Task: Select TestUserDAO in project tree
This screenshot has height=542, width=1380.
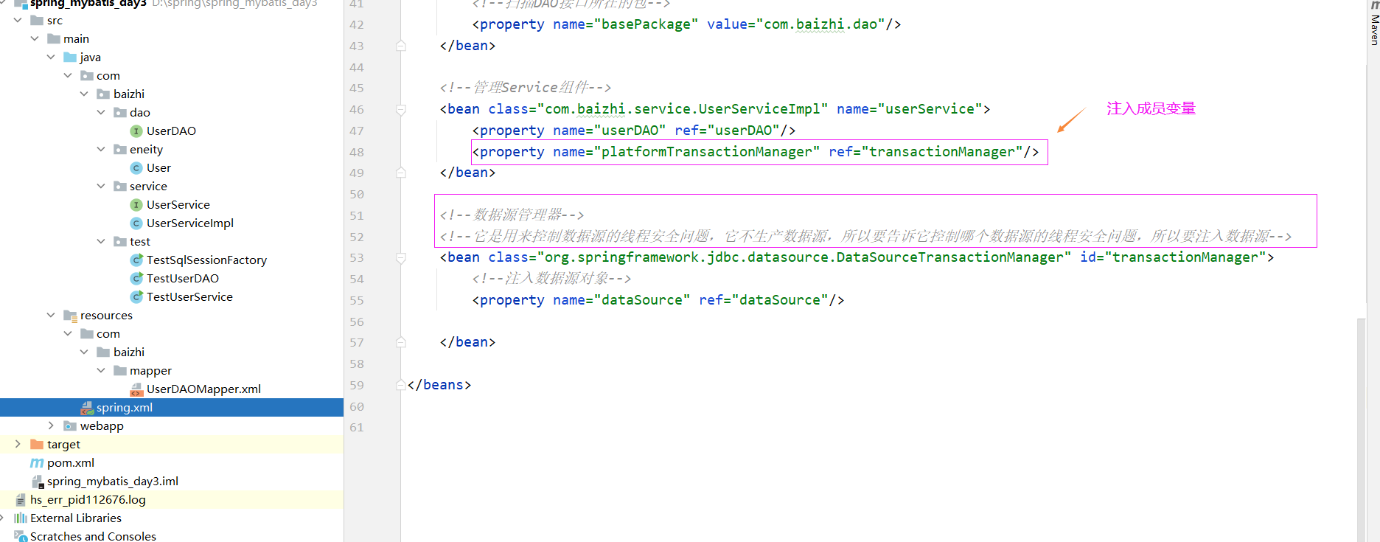Action: [x=183, y=278]
